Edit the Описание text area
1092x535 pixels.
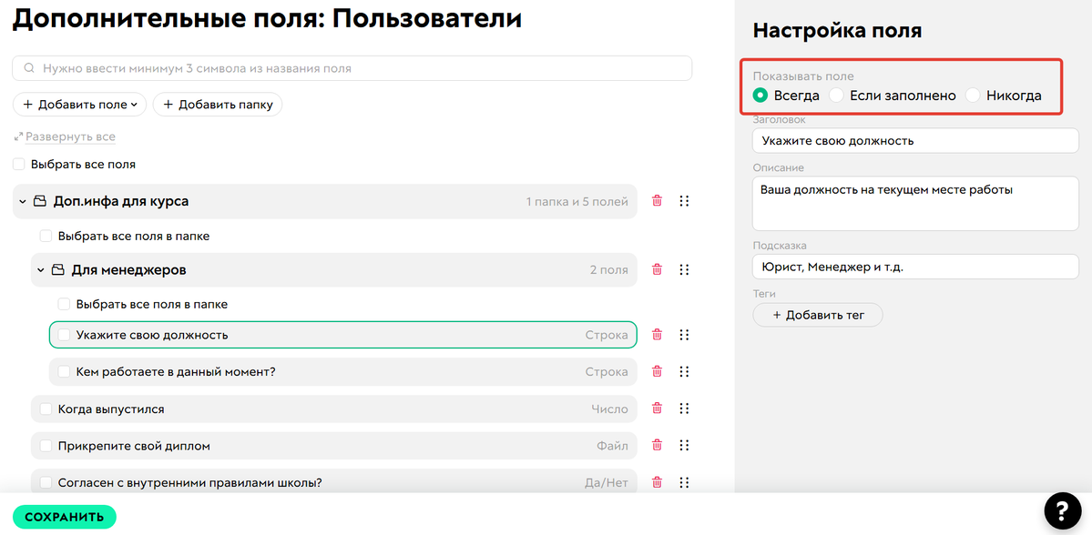(915, 203)
